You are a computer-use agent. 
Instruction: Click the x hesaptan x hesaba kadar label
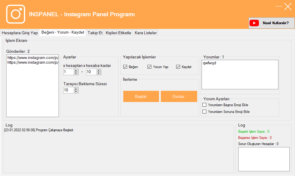pyautogui.click(x=87, y=66)
